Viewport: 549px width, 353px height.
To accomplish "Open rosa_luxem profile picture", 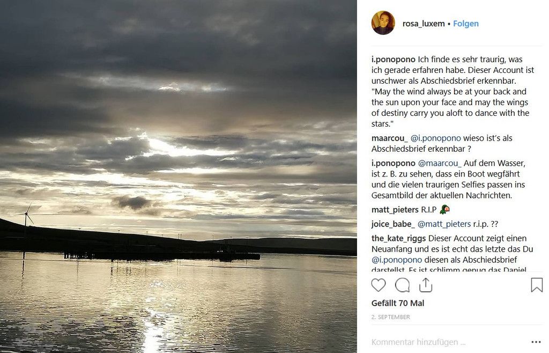I will coord(383,23).
